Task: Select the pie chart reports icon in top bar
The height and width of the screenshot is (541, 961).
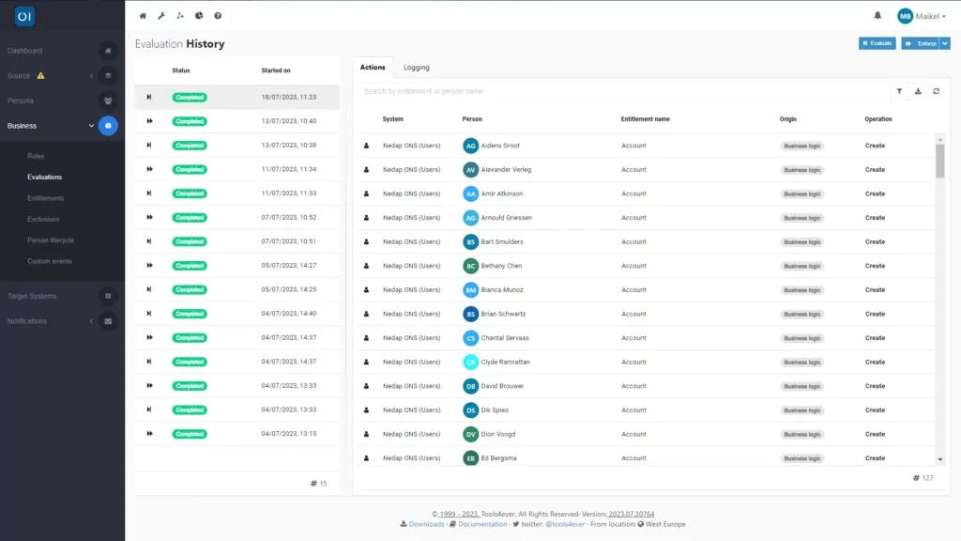Action: [x=199, y=16]
